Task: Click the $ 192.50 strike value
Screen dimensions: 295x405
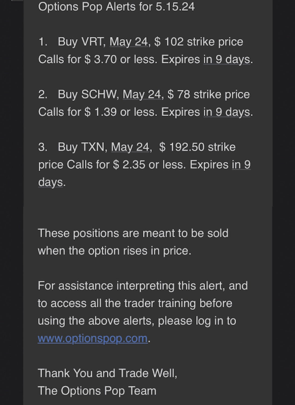Action: click(x=182, y=147)
